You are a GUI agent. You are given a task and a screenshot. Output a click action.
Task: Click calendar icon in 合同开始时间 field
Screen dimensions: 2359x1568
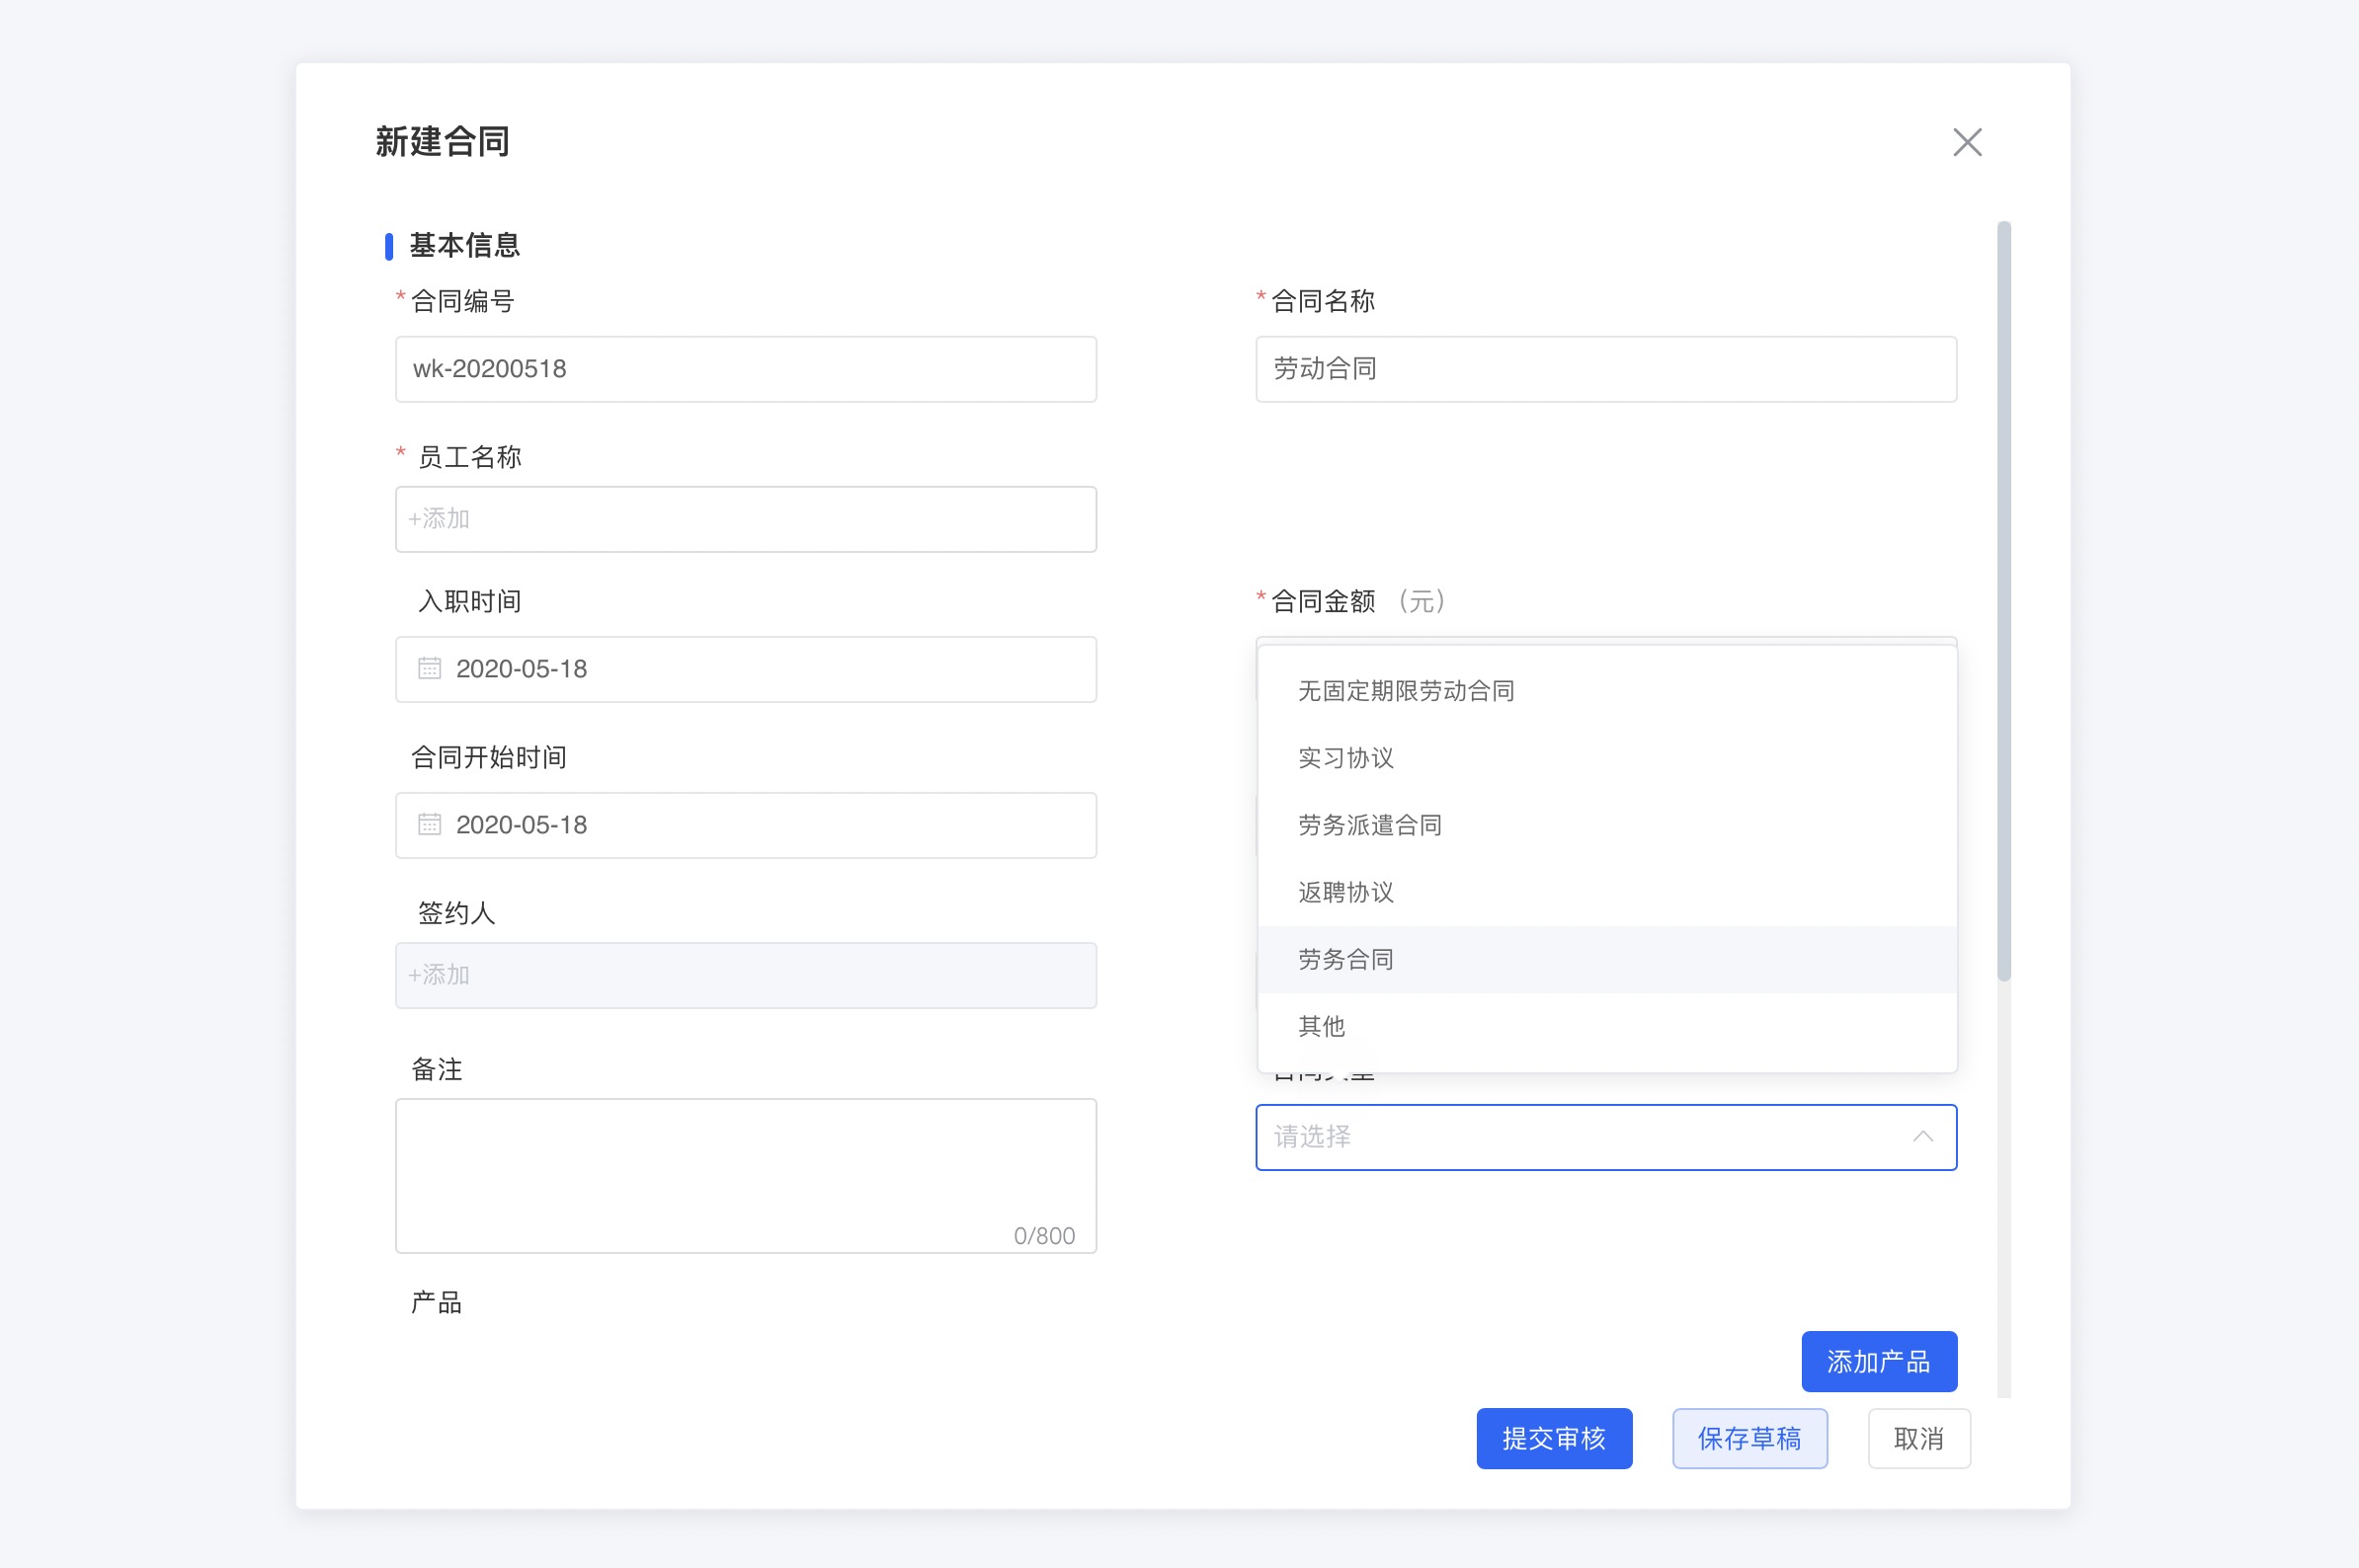(429, 824)
